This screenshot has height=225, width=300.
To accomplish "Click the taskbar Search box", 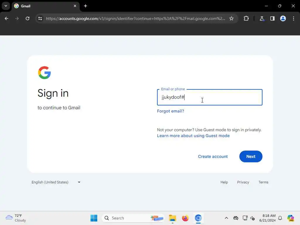I will (133, 218).
